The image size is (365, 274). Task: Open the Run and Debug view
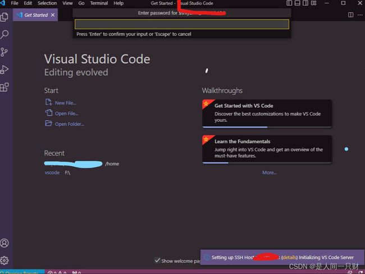[x=4, y=70]
